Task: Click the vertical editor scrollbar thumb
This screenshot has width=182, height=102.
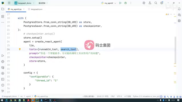Action: pyautogui.click(x=175, y=50)
